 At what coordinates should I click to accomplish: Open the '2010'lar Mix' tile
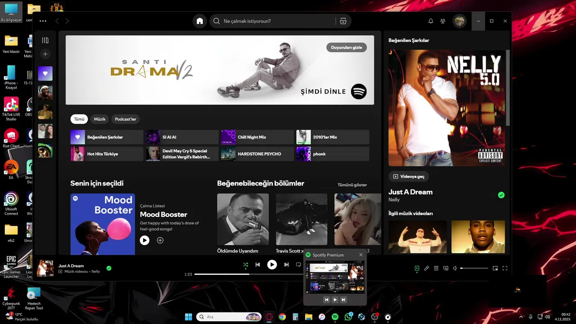point(333,137)
